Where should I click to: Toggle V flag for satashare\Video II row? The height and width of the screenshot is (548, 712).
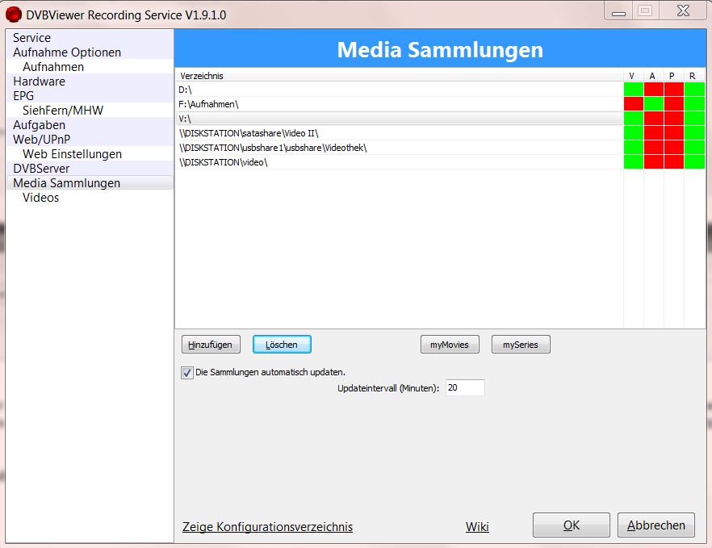click(634, 133)
